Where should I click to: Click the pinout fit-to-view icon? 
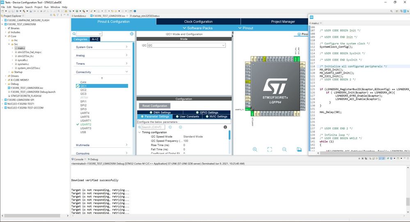(x=270, y=150)
